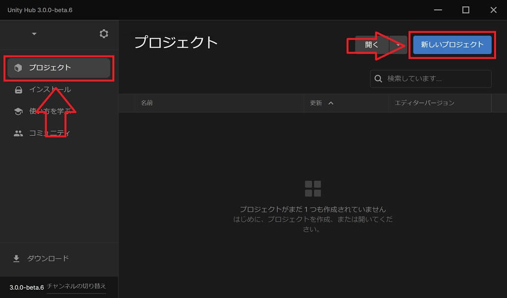The image size is (507, 298).
Task: Click the cube icon beside プロジェクト
Action: (18, 67)
